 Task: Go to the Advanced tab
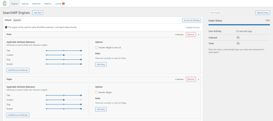(x=36, y=4)
